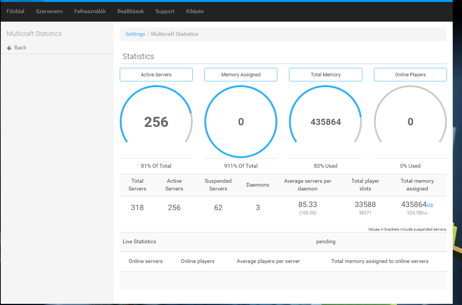Click the Daemons column header
This screenshot has width=462, height=305.
tap(258, 185)
